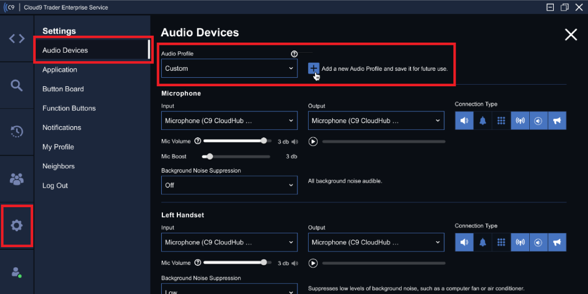The height and width of the screenshot is (294, 588).
Task: Click the code brackets icon in sidebar
Action: 17,38
